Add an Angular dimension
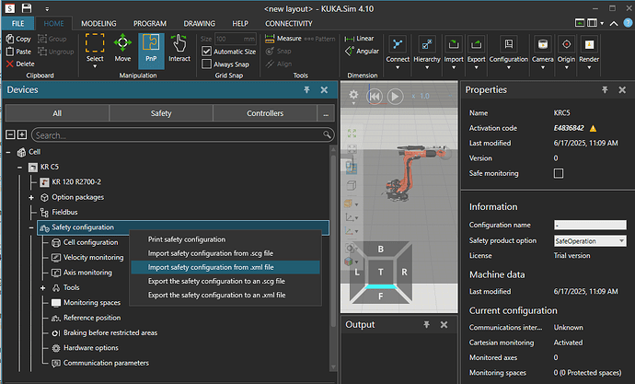Image resolution: width=635 pixels, height=384 pixels. 362,51
